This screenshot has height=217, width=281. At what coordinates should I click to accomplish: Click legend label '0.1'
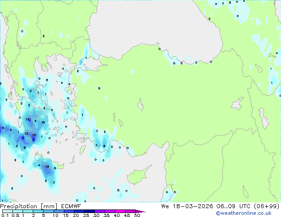pyautogui.click(x=5, y=215)
